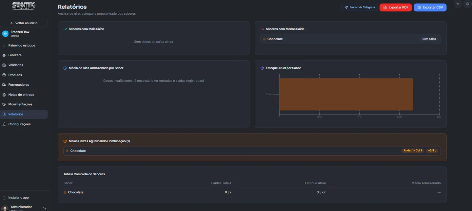Viewport: 472px width, 211px height.
Task: Send report via Enviar via Telegram
Action: coord(360,8)
